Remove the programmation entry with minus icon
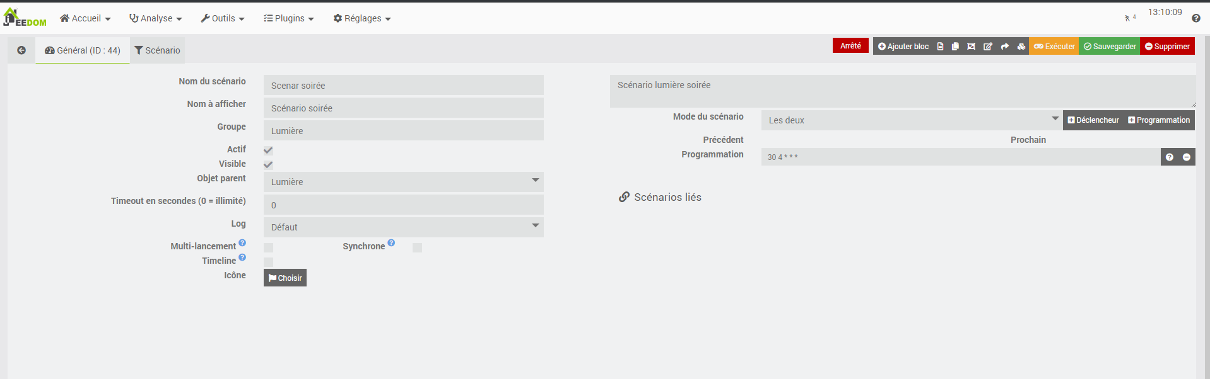This screenshot has height=379, width=1210. tap(1187, 157)
